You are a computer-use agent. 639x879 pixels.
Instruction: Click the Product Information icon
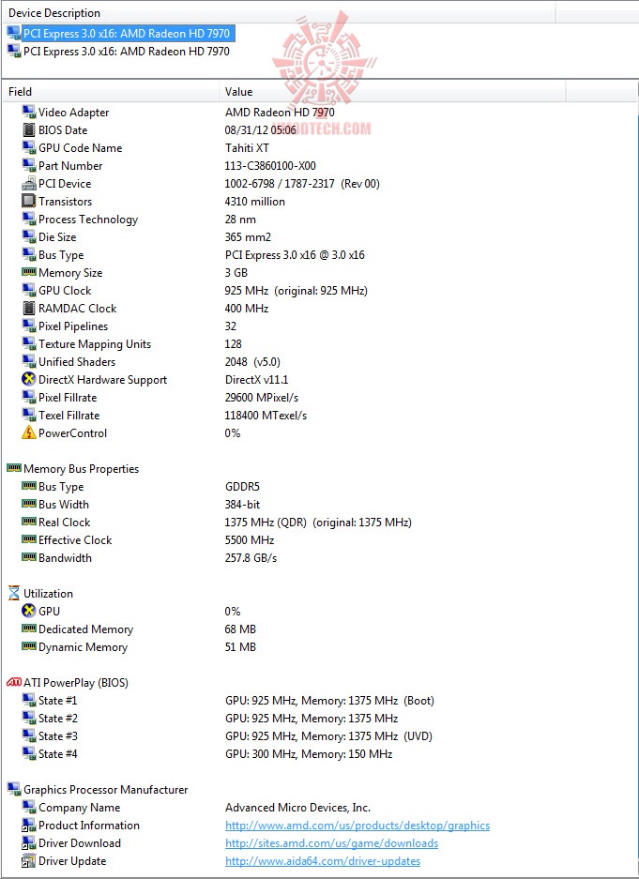click(28, 826)
